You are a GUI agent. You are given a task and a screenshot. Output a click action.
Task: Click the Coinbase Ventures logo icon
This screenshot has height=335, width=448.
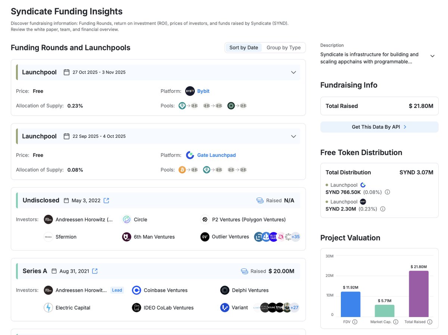tap(136, 290)
